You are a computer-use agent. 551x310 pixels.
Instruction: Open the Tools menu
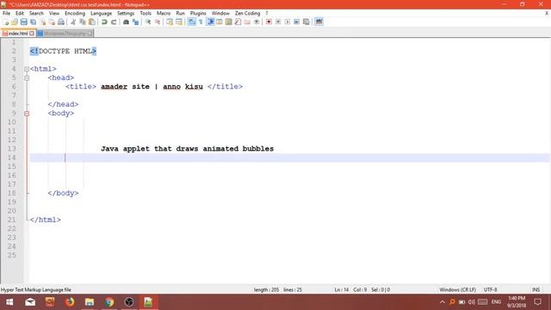tap(145, 13)
